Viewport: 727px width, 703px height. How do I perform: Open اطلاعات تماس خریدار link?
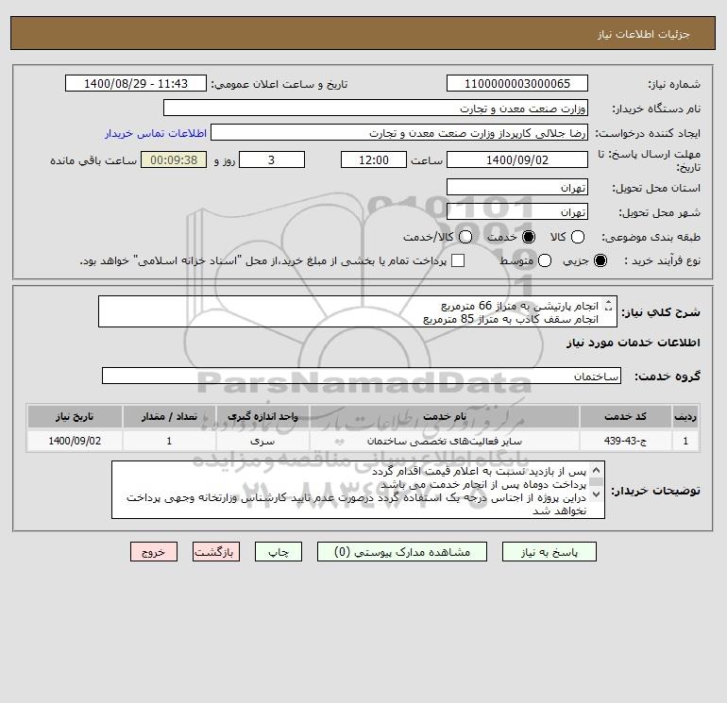click(x=156, y=133)
